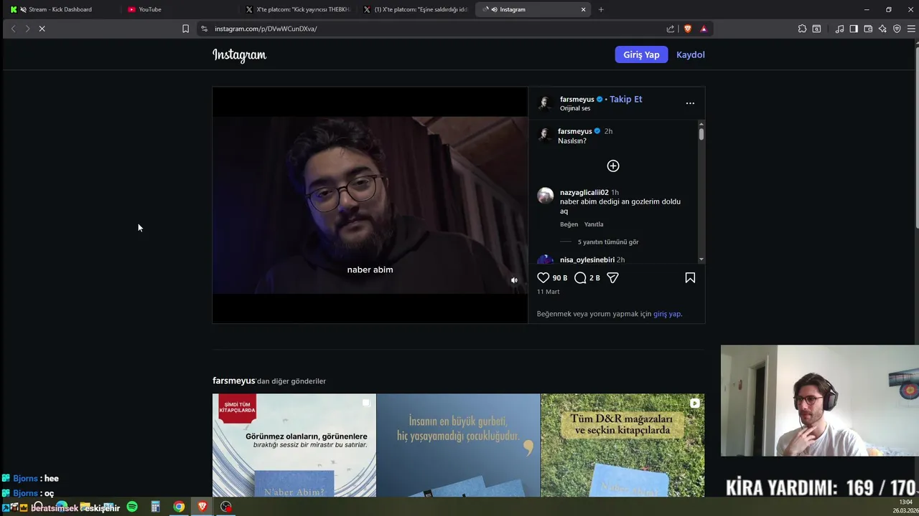The image size is (919, 516).
Task: Click the Brave icon in the taskbar
Action: (202, 507)
